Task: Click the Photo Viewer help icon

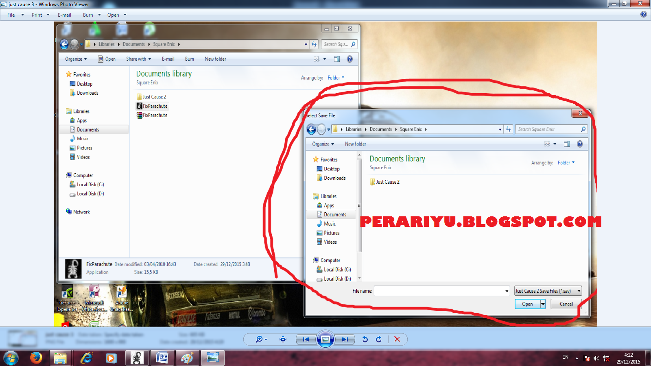Action: [x=643, y=14]
